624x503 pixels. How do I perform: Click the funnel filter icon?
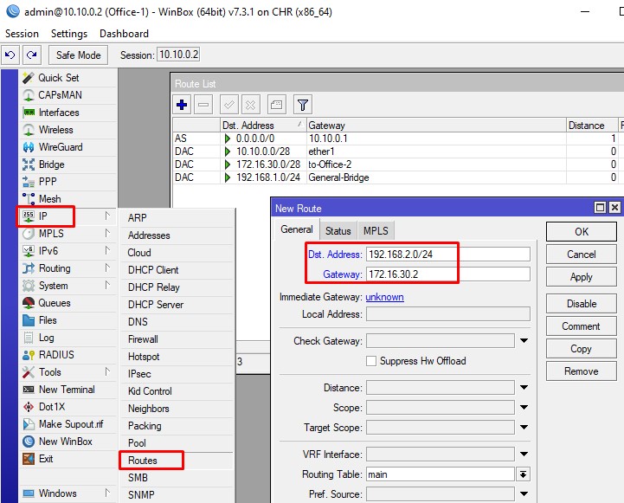click(x=302, y=105)
